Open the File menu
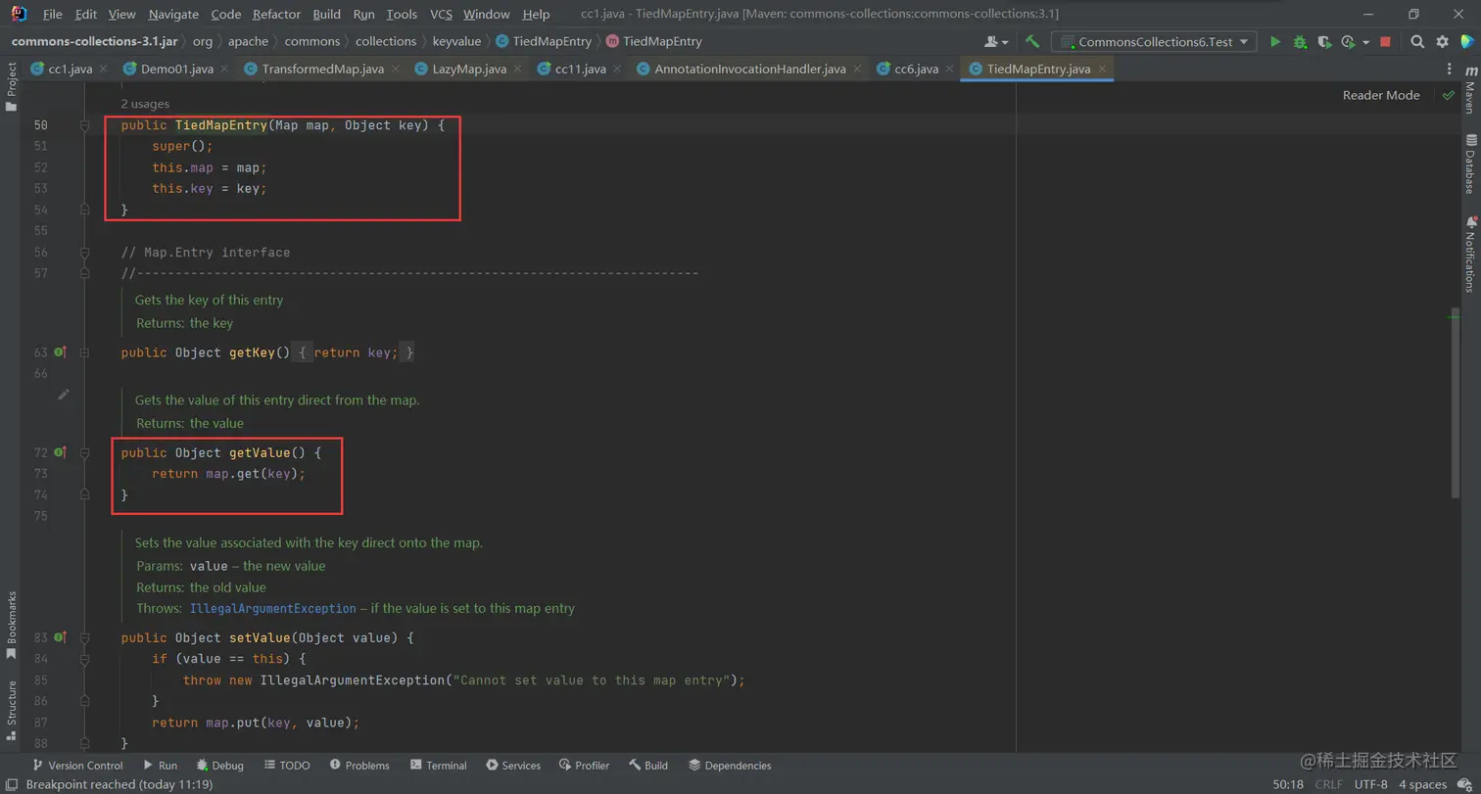Screen dimensions: 1481x794 click(x=53, y=14)
